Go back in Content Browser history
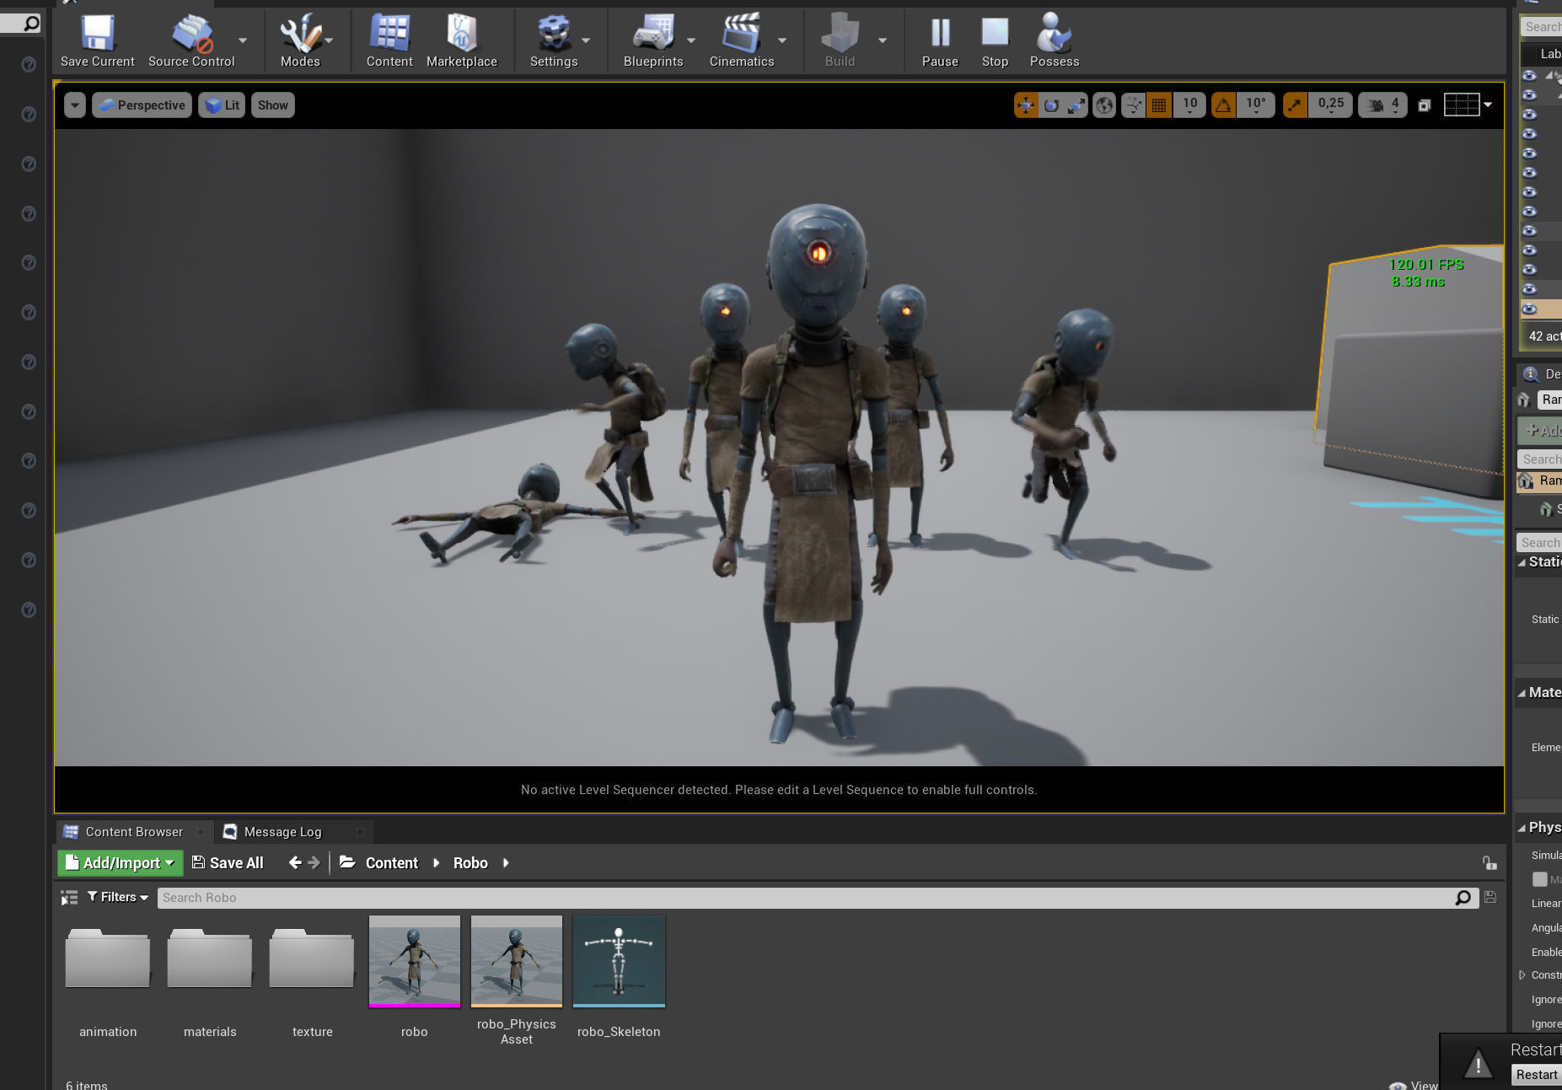 coord(295,862)
